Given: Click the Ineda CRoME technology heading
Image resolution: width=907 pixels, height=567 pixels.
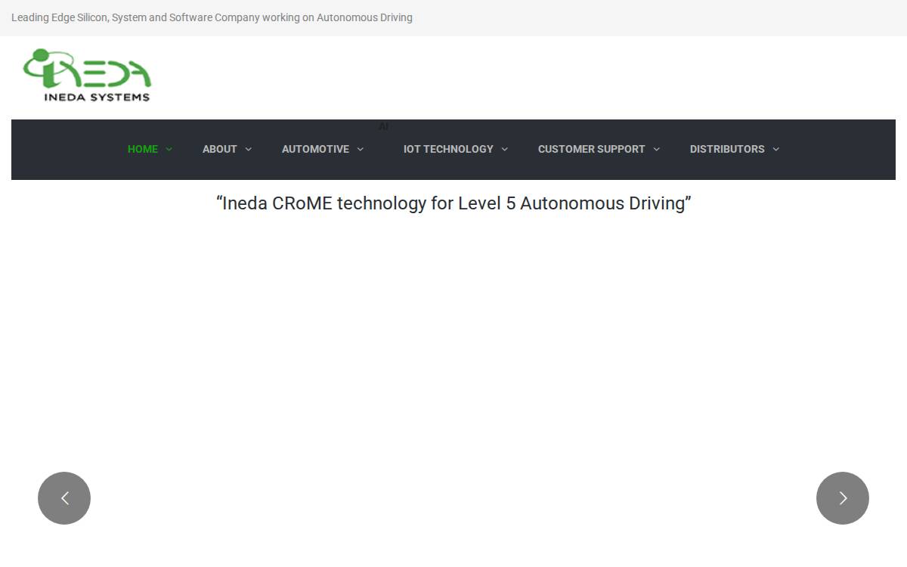Looking at the screenshot, I should 453,203.
